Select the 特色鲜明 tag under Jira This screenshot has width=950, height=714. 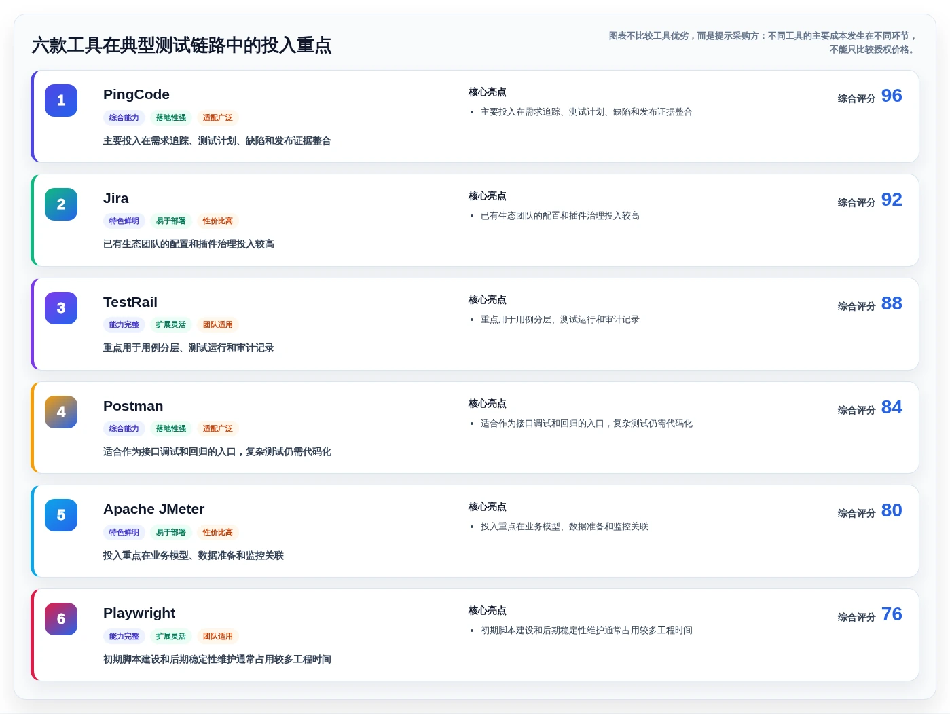pos(124,221)
